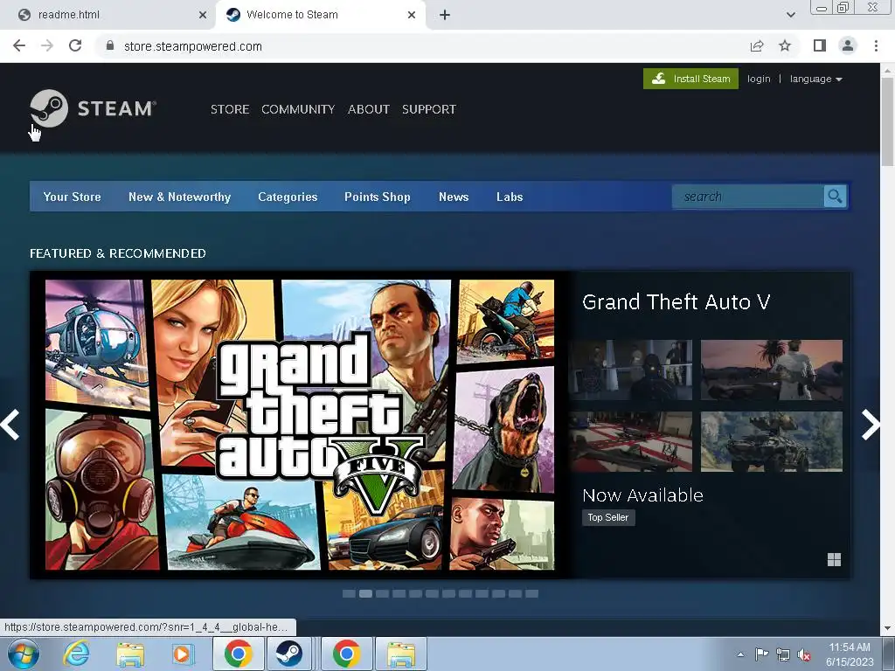Click the muted volume tray icon
This screenshot has width=895, height=671.
804,655
